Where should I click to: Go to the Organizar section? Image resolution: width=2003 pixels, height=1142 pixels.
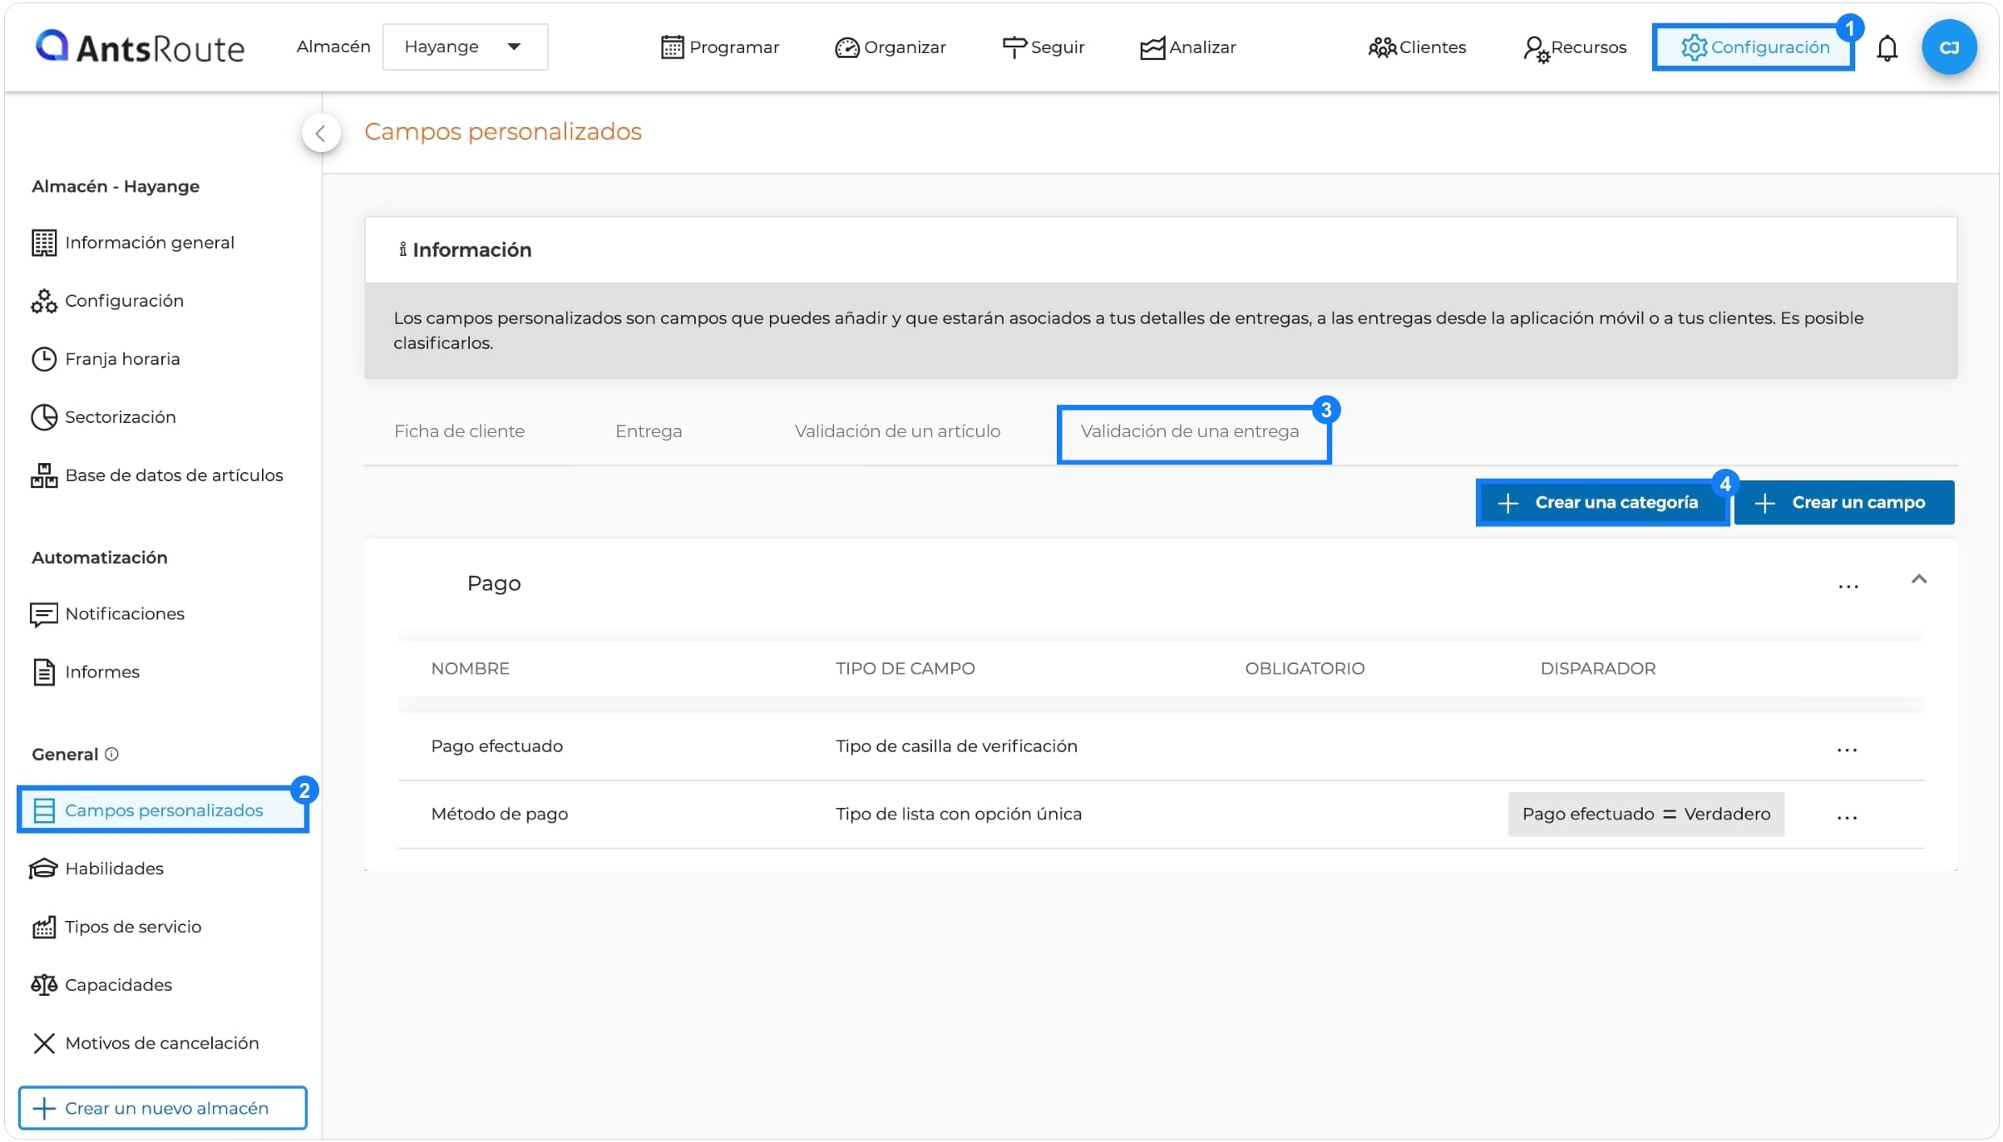click(x=890, y=47)
